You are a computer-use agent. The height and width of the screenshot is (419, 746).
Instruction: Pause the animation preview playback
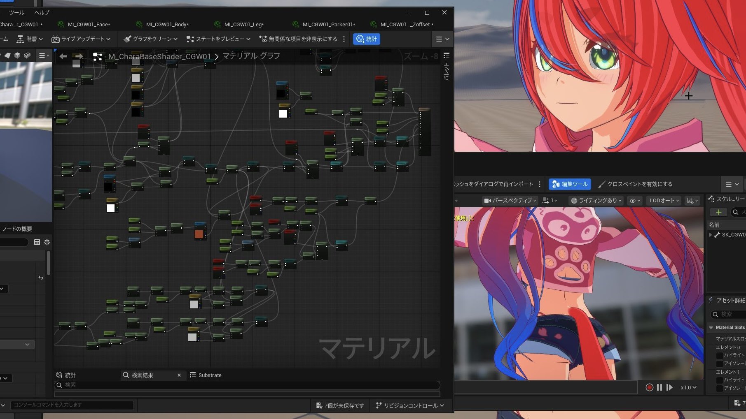coord(659,387)
